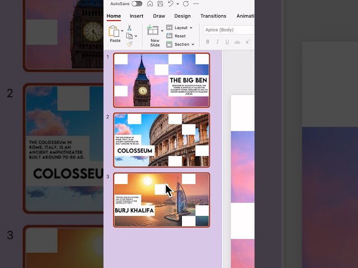Screen dimensions: 358x268
Task: Toggle the AutoSave switch
Action: [x=137, y=4]
